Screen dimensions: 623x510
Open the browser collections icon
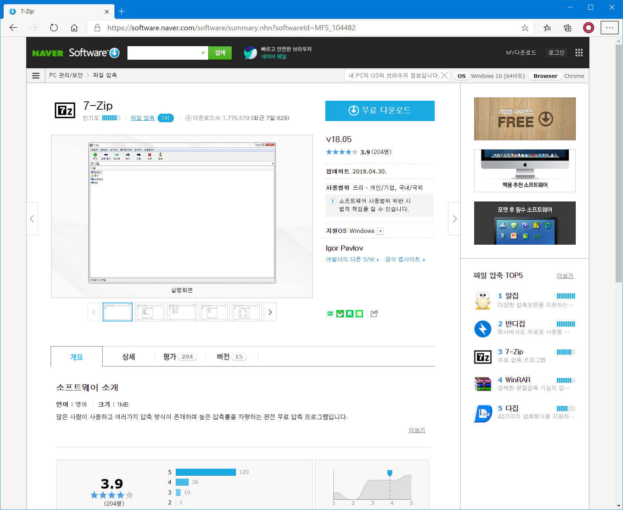pos(568,28)
